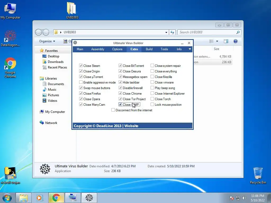Toggle Swap mouse buttons checkbox
This screenshot has height=203, width=271.
[81, 88]
